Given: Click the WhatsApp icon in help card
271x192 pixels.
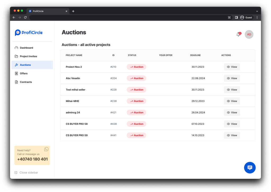Looking at the screenshot, I should point(46,149).
